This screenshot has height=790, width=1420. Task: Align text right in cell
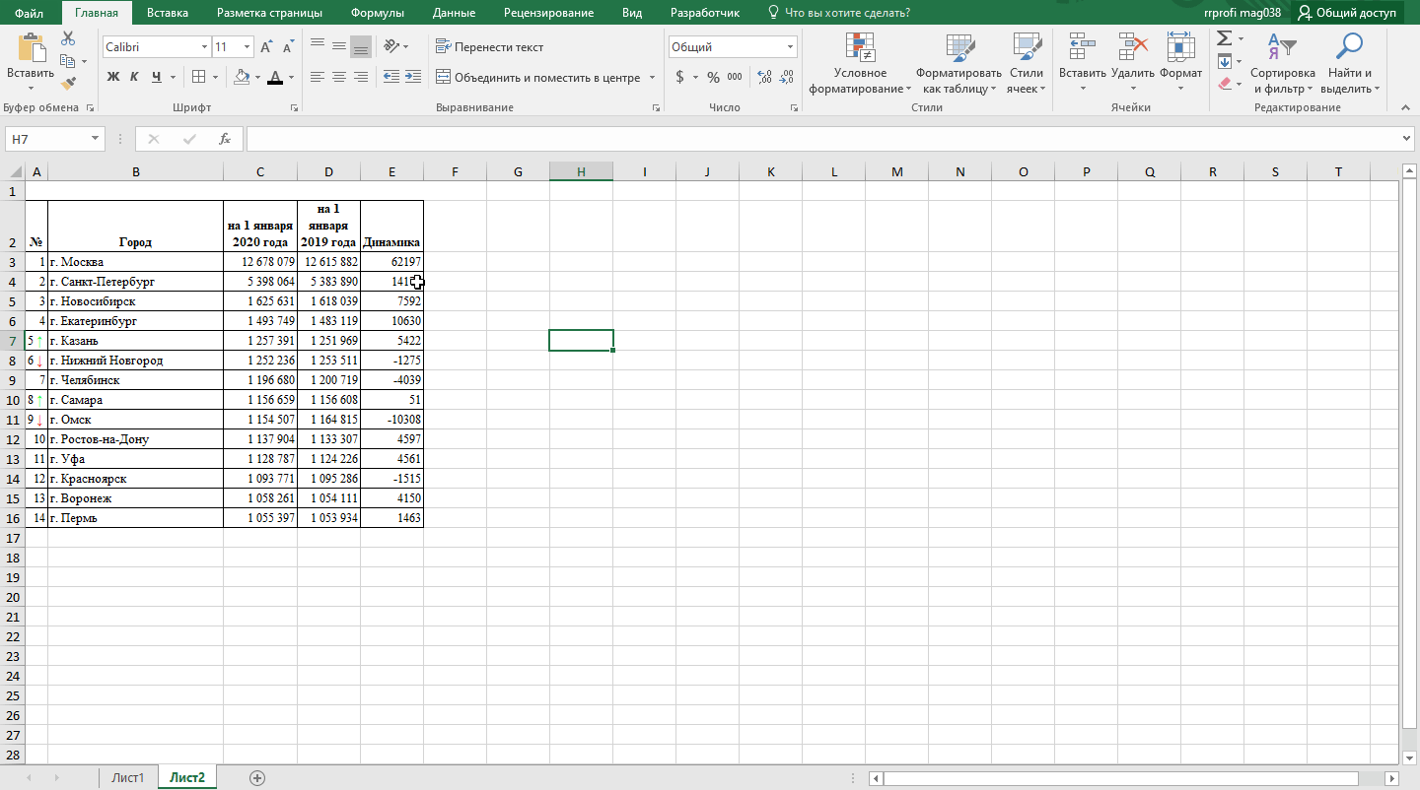pyautogui.click(x=361, y=77)
